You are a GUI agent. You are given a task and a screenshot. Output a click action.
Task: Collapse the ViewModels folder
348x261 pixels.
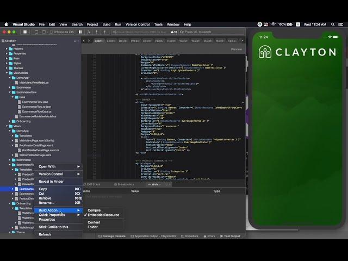tap(7, 73)
